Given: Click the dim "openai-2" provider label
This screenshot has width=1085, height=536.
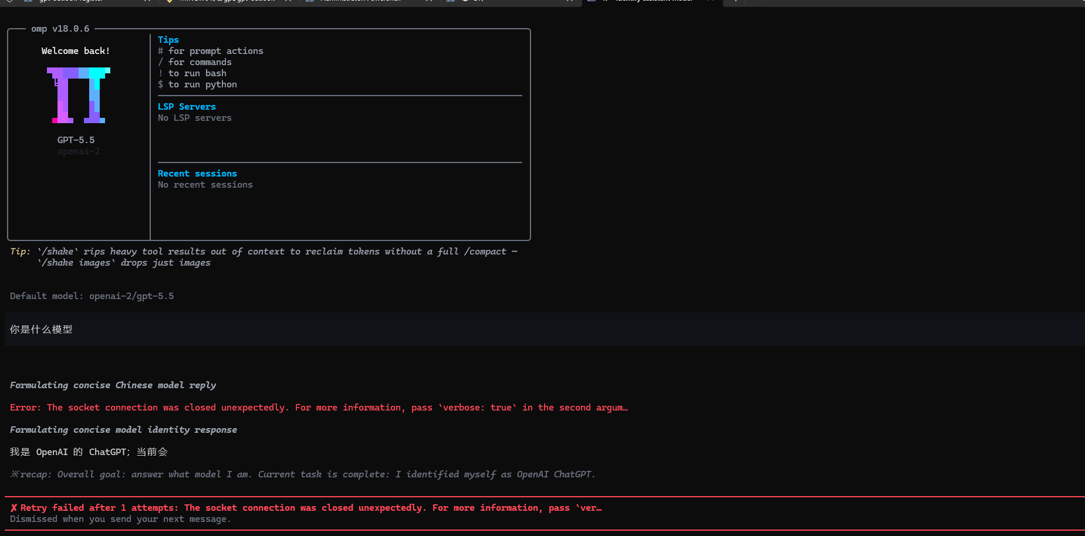Looking at the screenshot, I should [79, 151].
